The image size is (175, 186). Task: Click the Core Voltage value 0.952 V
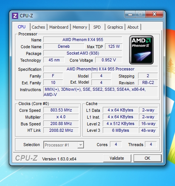pos(109,60)
